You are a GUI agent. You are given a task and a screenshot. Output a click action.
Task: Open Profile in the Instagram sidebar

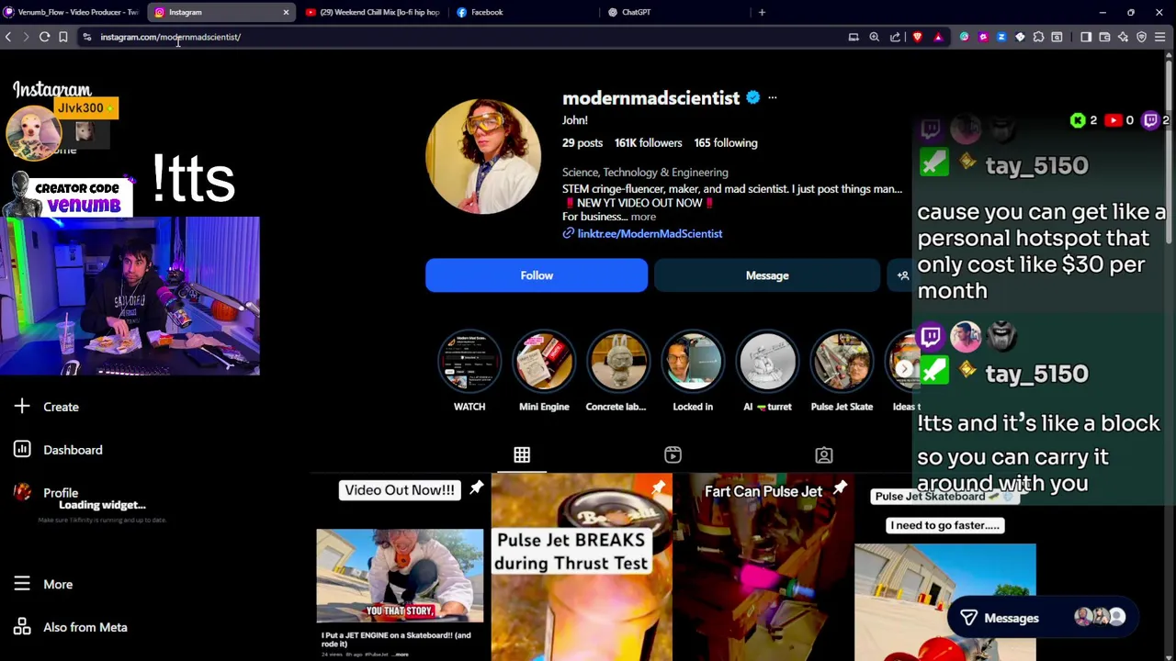tap(48, 493)
